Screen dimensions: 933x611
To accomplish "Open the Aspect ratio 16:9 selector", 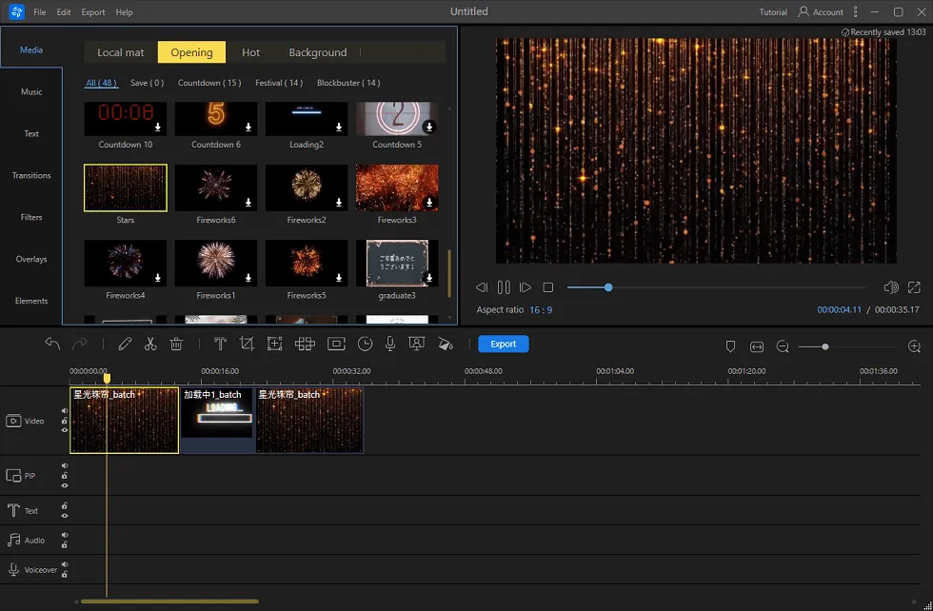I will point(541,310).
